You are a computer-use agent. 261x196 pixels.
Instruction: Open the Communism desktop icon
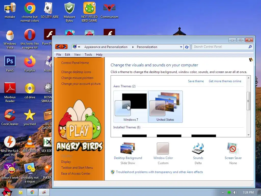point(109,10)
